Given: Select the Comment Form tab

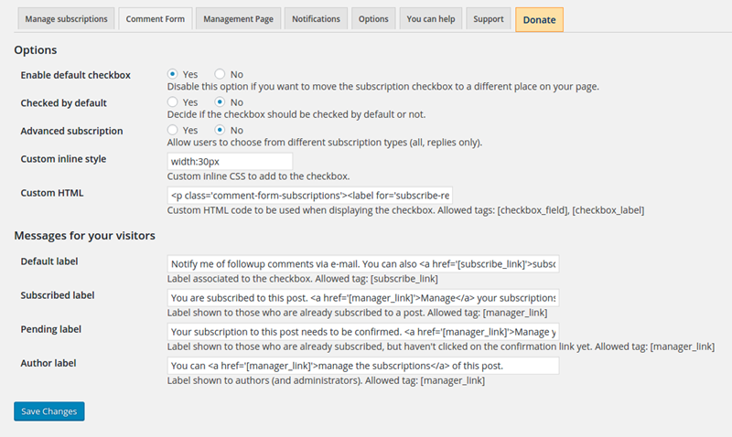Looking at the screenshot, I should pyautogui.click(x=156, y=19).
